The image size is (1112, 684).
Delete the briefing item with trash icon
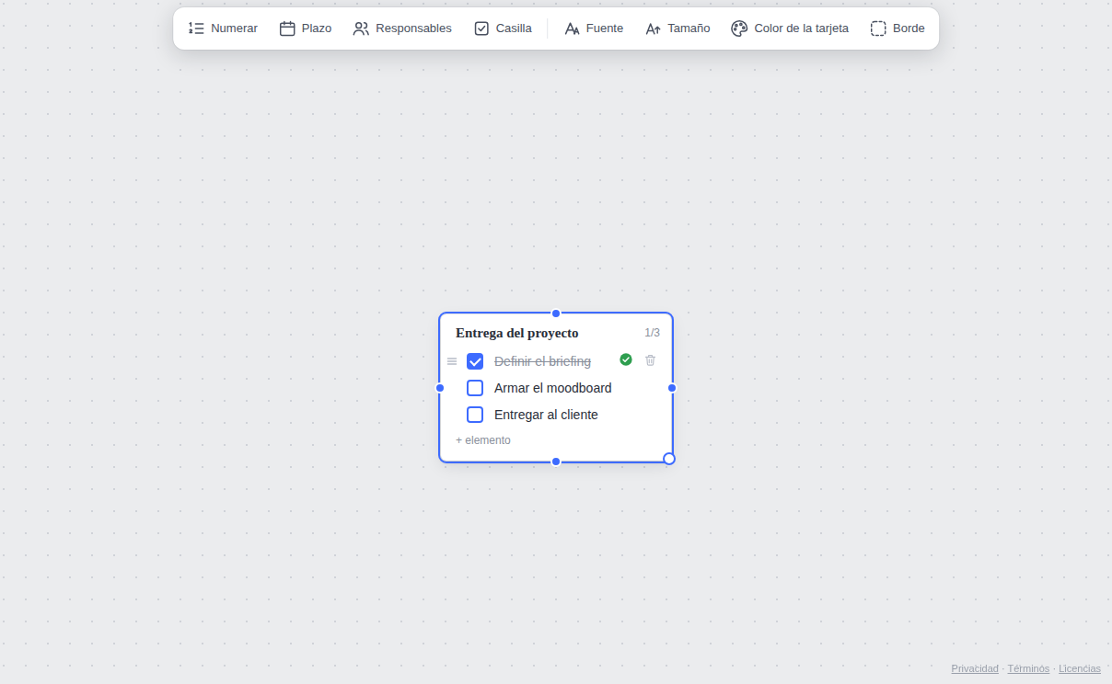[x=650, y=360]
